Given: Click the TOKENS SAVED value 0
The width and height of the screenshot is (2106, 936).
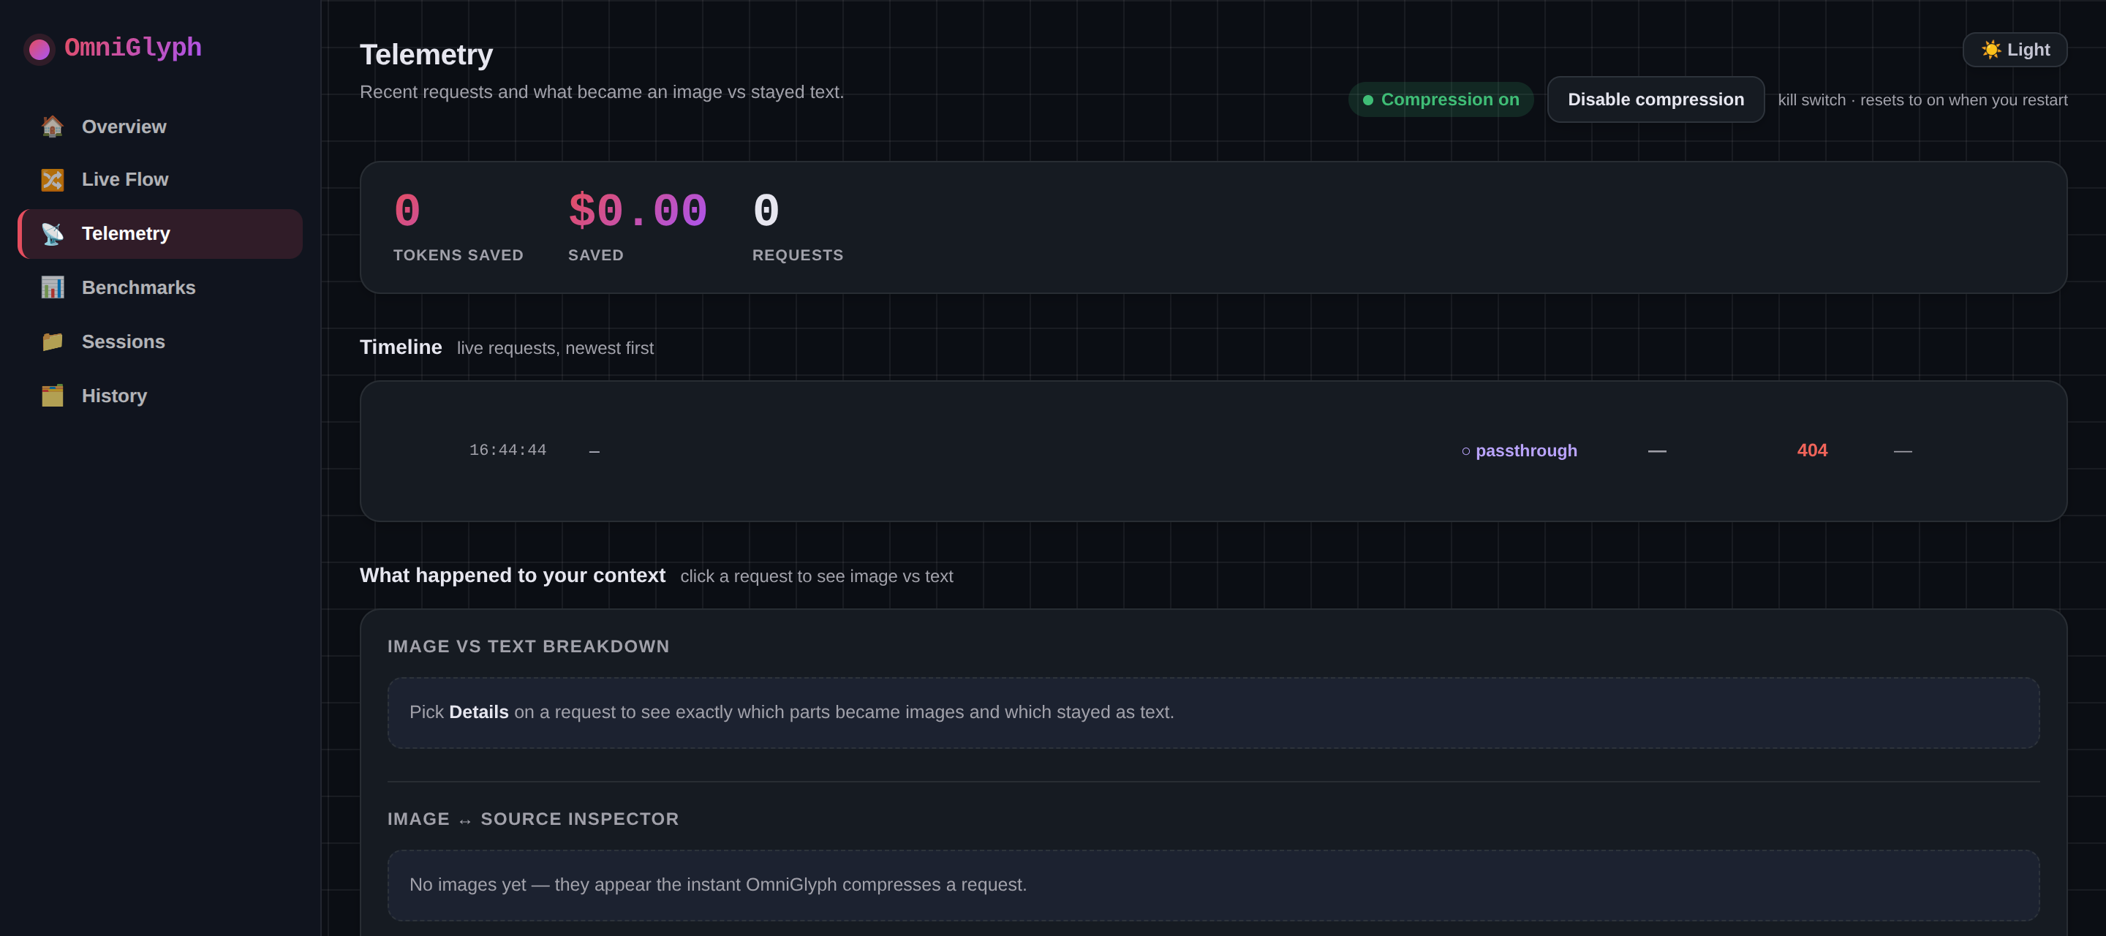Looking at the screenshot, I should tap(407, 211).
